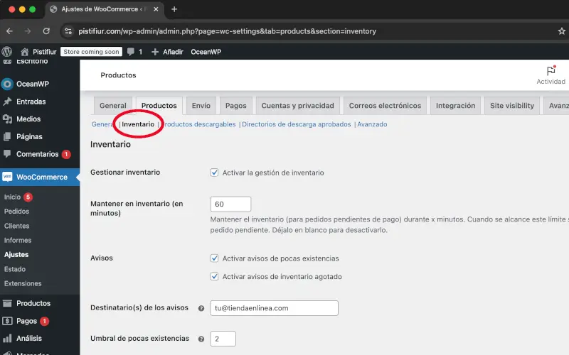Open Análisis in the sidebar

(x=29, y=338)
